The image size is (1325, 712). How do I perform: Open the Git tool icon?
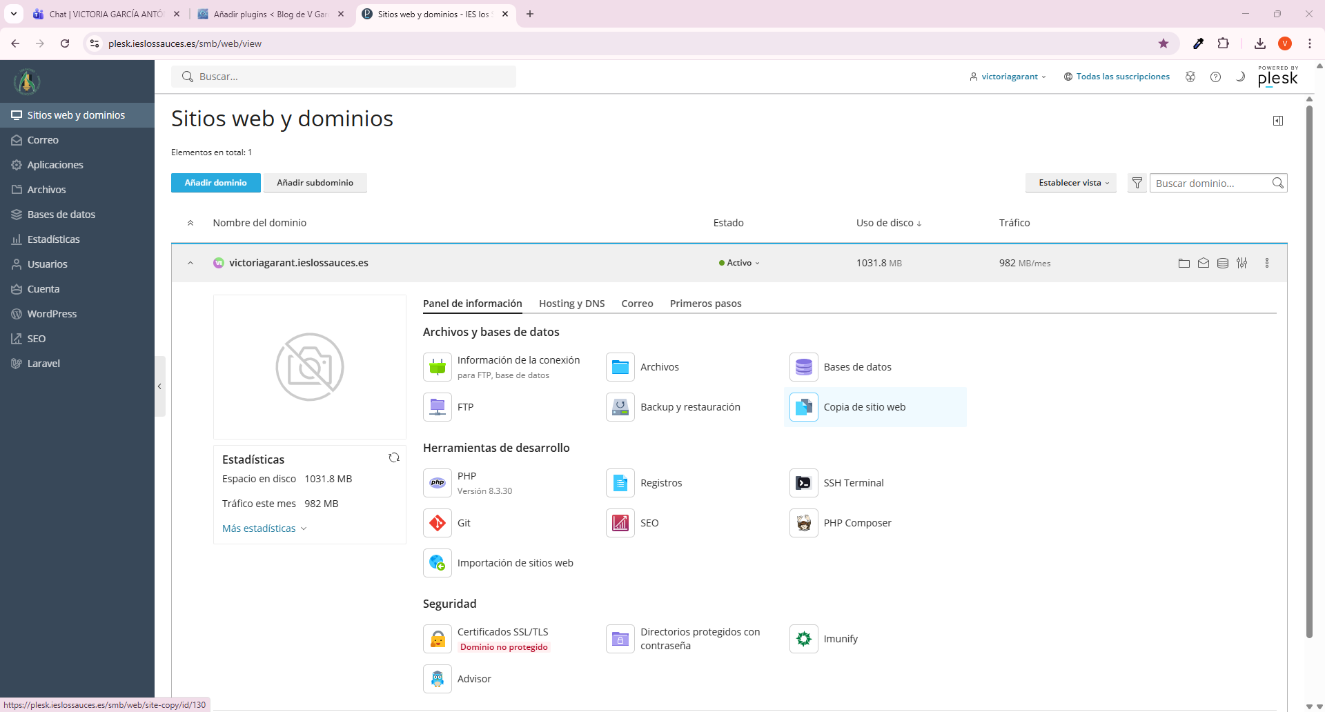pos(438,523)
